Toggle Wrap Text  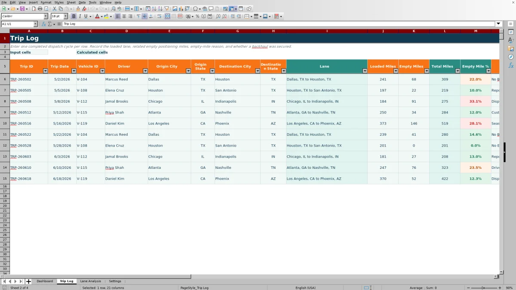159,16
